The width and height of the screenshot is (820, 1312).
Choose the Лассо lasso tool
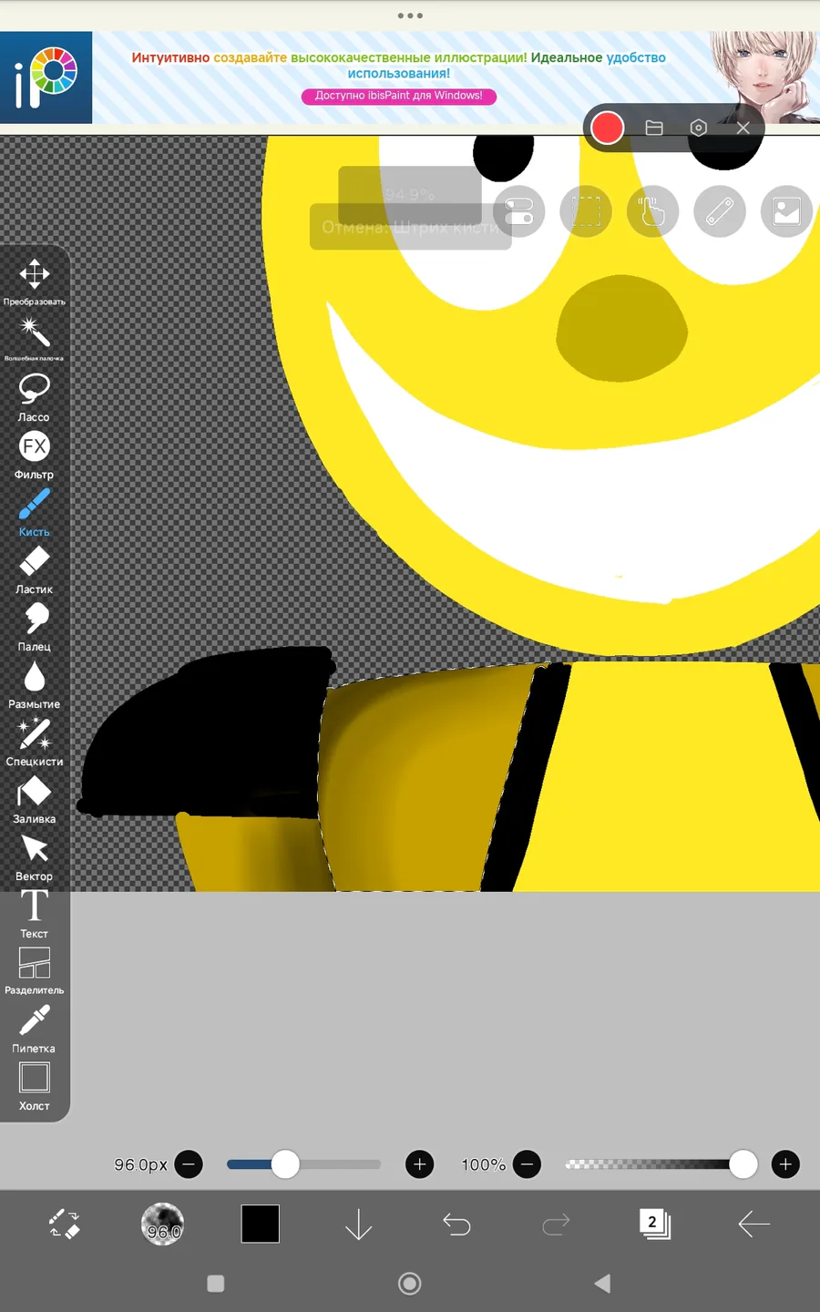coord(35,396)
